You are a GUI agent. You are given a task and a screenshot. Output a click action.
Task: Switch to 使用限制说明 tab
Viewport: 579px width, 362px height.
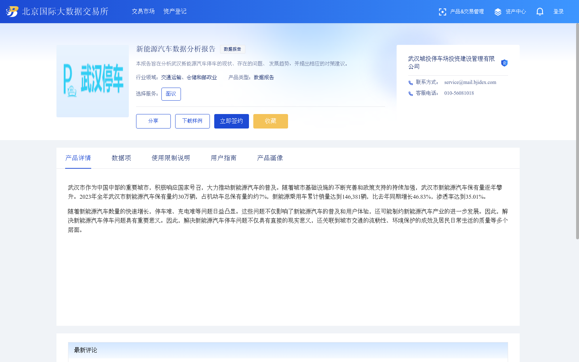coord(171,158)
